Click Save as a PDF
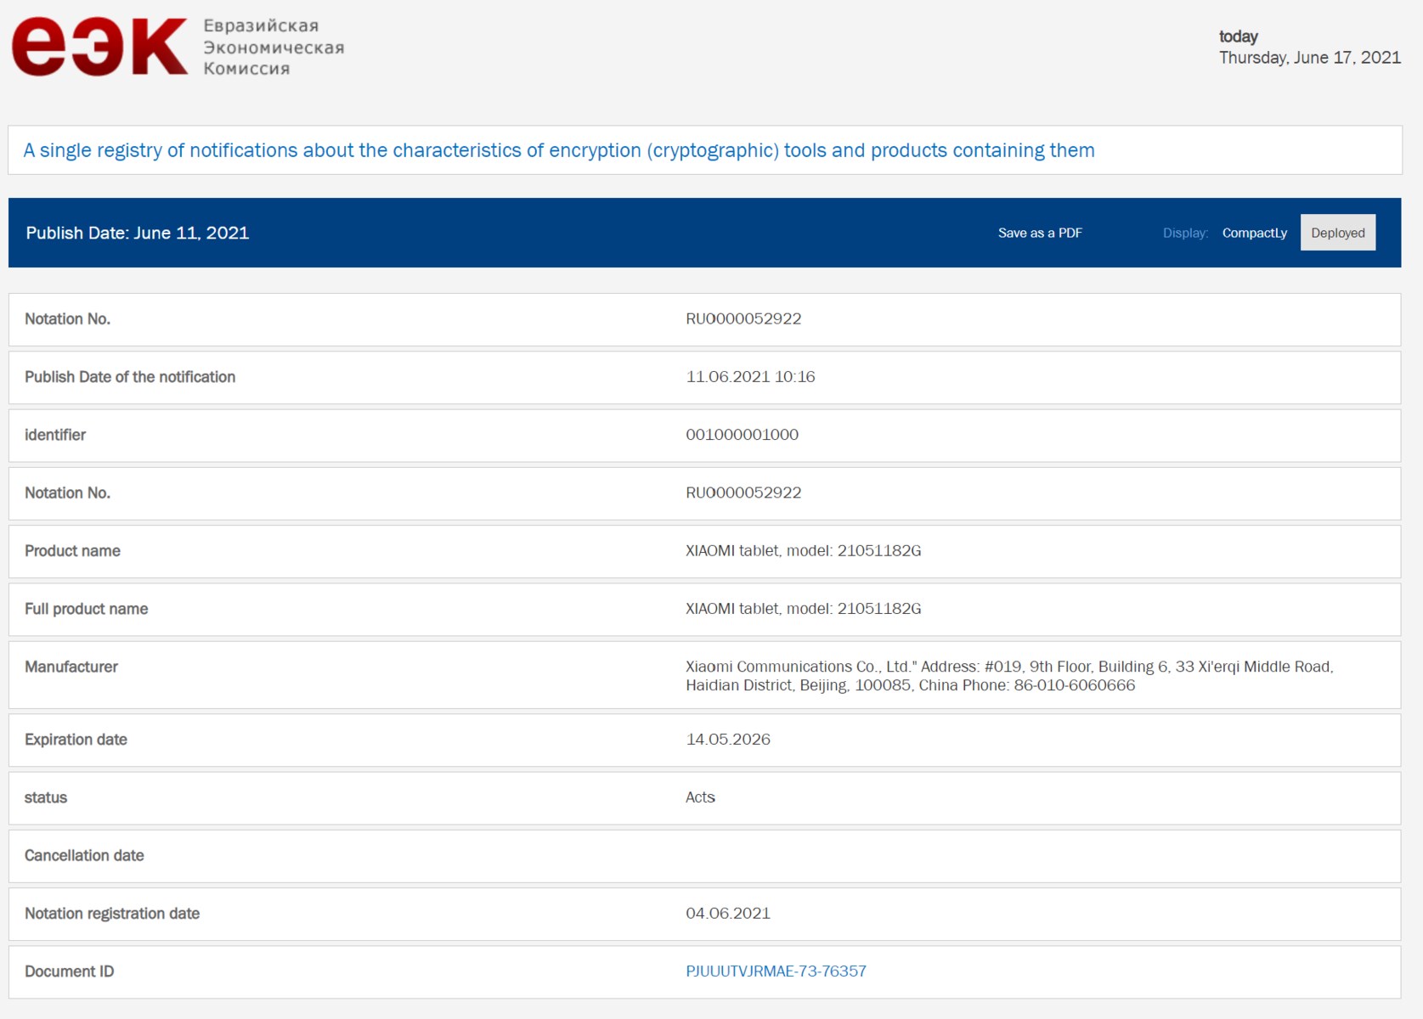The width and height of the screenshot is (1423, 1019). [x=1040, y=233]
